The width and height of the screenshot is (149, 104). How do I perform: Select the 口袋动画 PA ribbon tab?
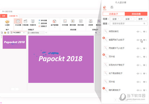13,16
